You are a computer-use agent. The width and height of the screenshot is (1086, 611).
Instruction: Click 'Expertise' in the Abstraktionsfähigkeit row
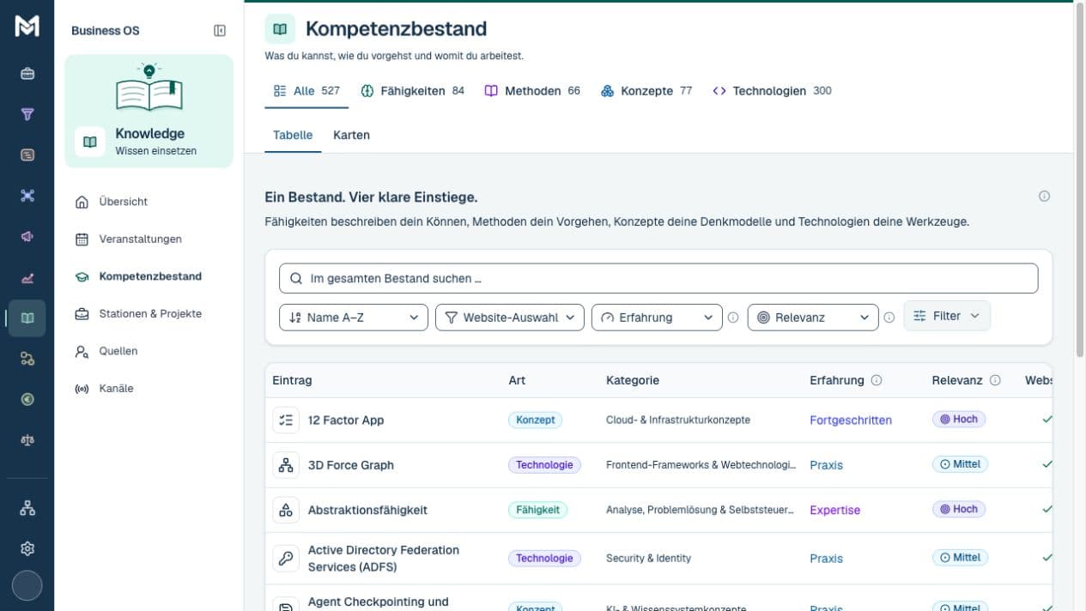pyautogui.click(x=834, y=510)
